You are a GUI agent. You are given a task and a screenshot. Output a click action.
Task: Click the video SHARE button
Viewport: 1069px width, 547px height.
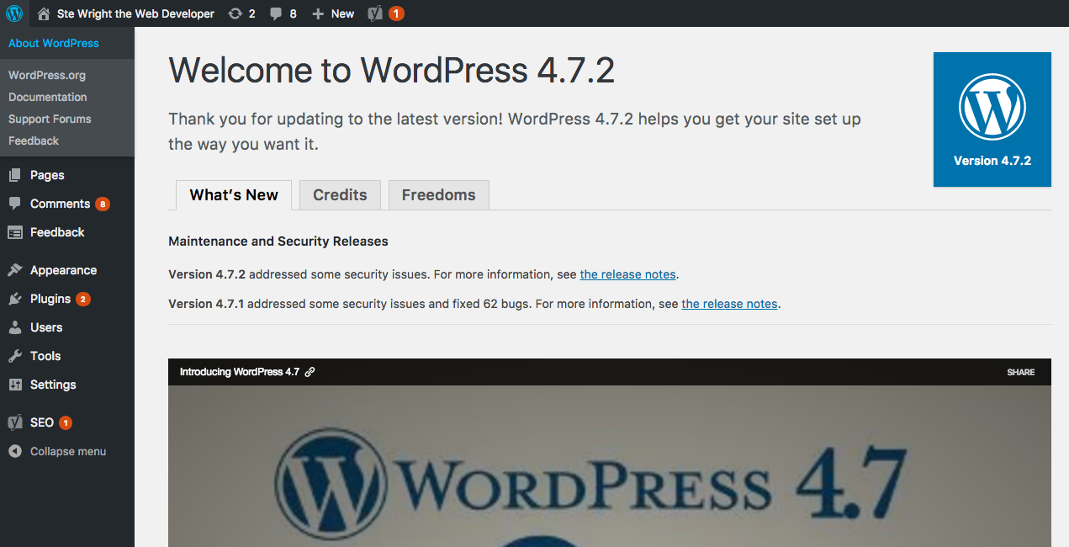1021,372
